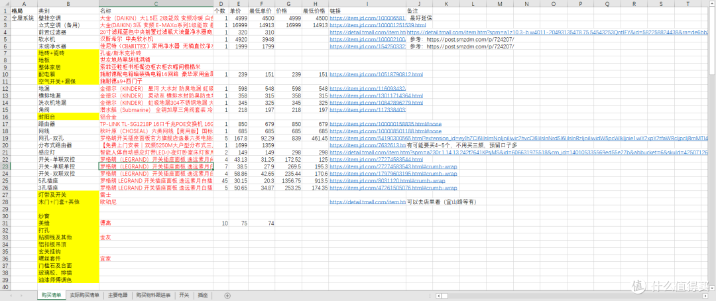Select the 链接 header cell

[367, 11]
